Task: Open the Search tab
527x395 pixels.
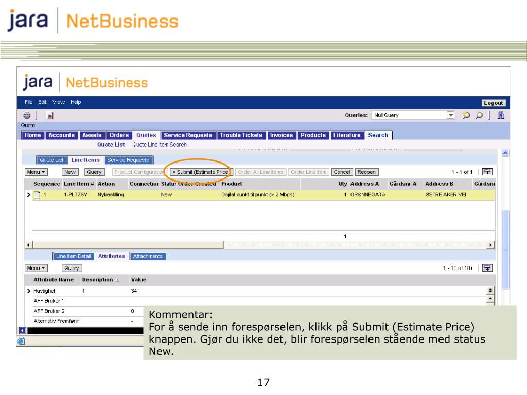Action: pyautogui.click(x=378, y=135)
